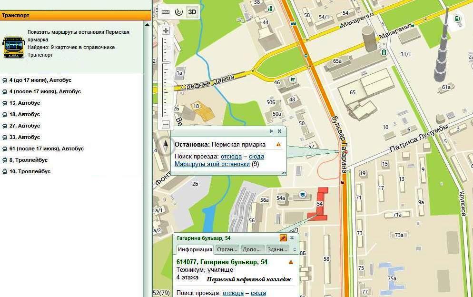Select the 8, Троллейбус route
The image size is (473, 297).
pyautogui.click(x=29, y=160)
